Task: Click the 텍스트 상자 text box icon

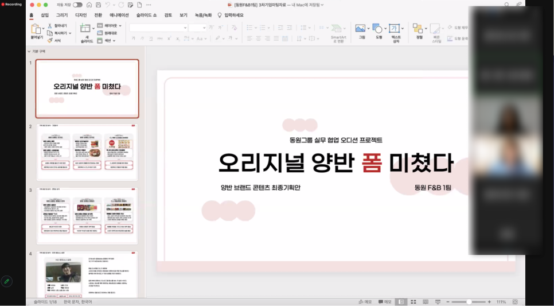Action: (x=394, y=28)
